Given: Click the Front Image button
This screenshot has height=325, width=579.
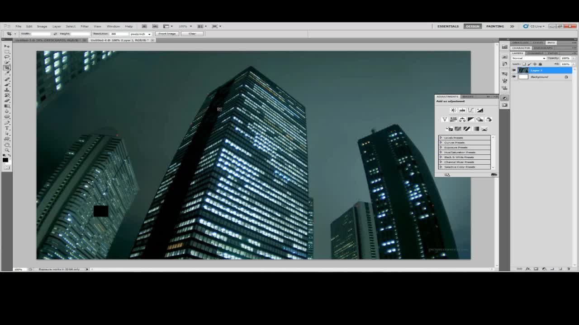Looking at the screenshot, I should [x=167, y=34].
